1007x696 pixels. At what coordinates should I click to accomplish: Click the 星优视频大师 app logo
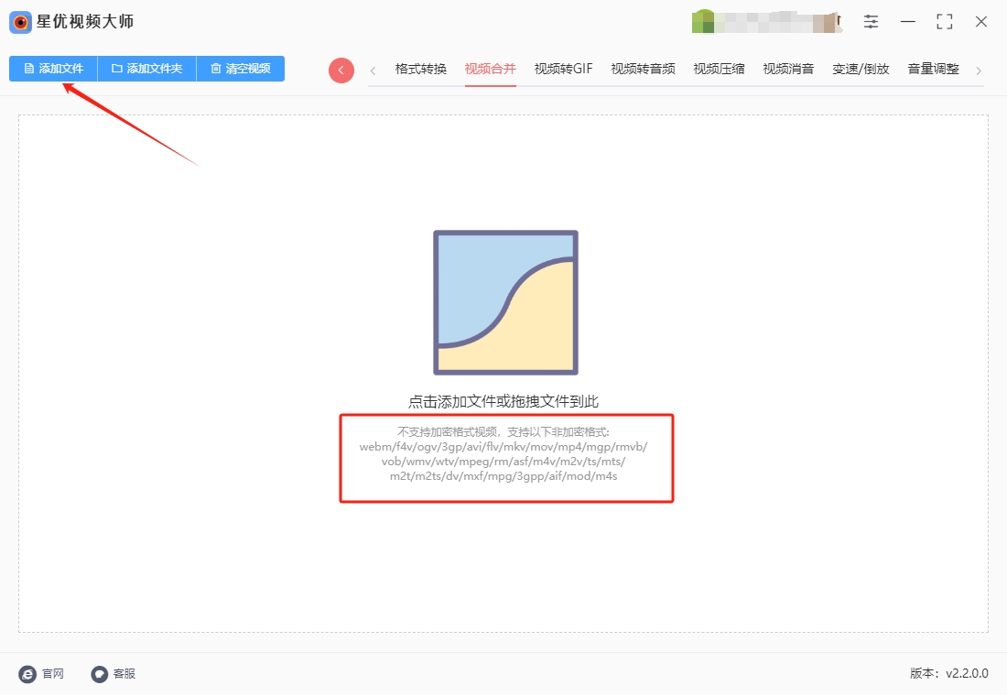(20, 23)
